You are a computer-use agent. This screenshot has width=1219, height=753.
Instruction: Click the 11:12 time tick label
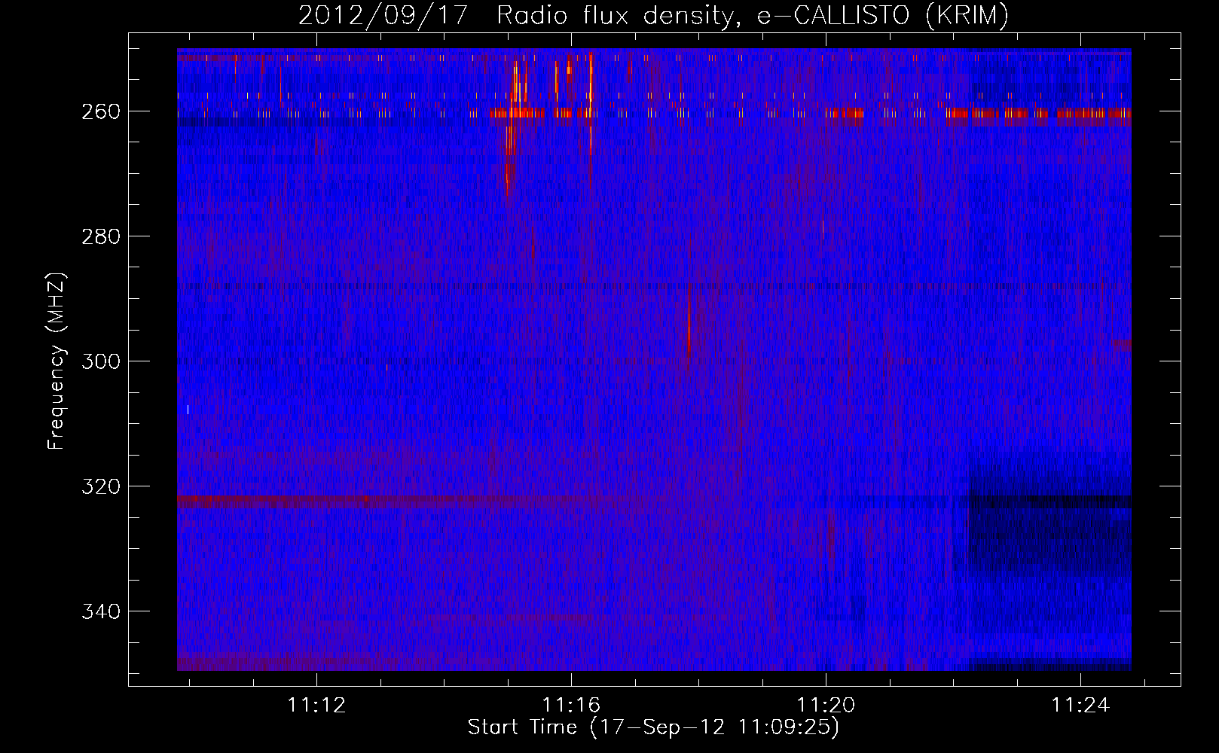(x=317, y=705)
